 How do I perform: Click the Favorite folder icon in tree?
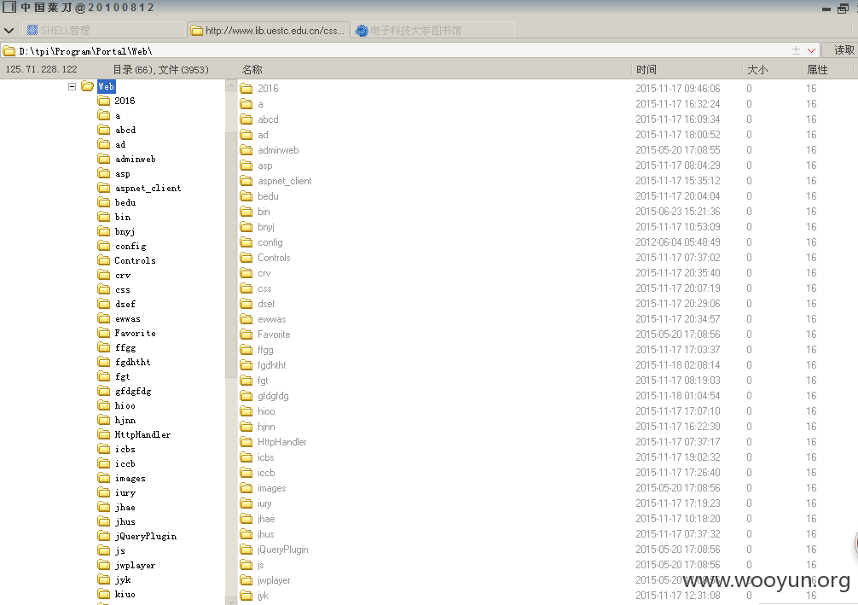tap(104, 333)
